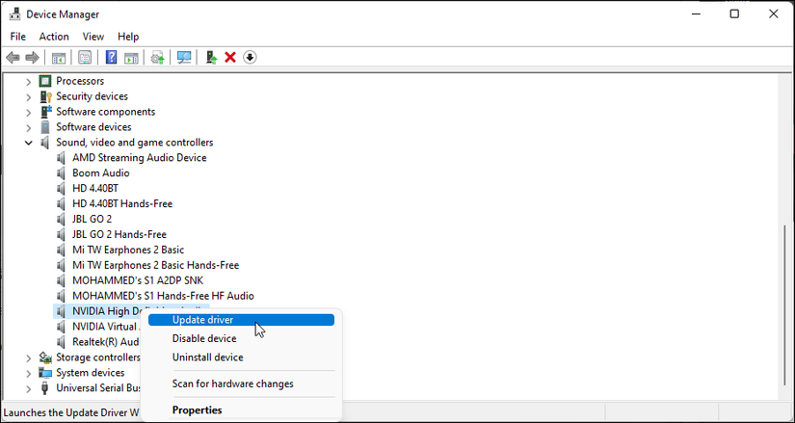Click the Add/Enable device toolbar icon
This screenshot has width=795, height=423.
click(211, 58)
